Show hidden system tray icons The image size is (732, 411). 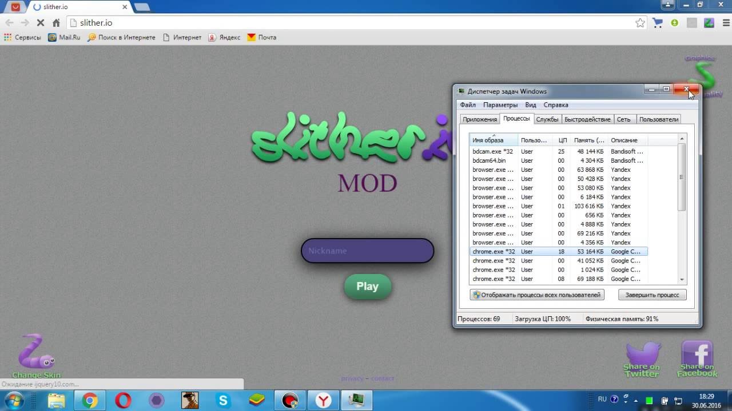pos(635,400)
